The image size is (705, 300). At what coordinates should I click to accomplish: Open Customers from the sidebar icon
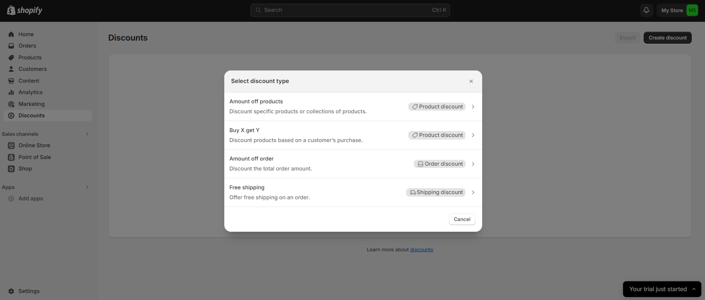pos(11,69)
